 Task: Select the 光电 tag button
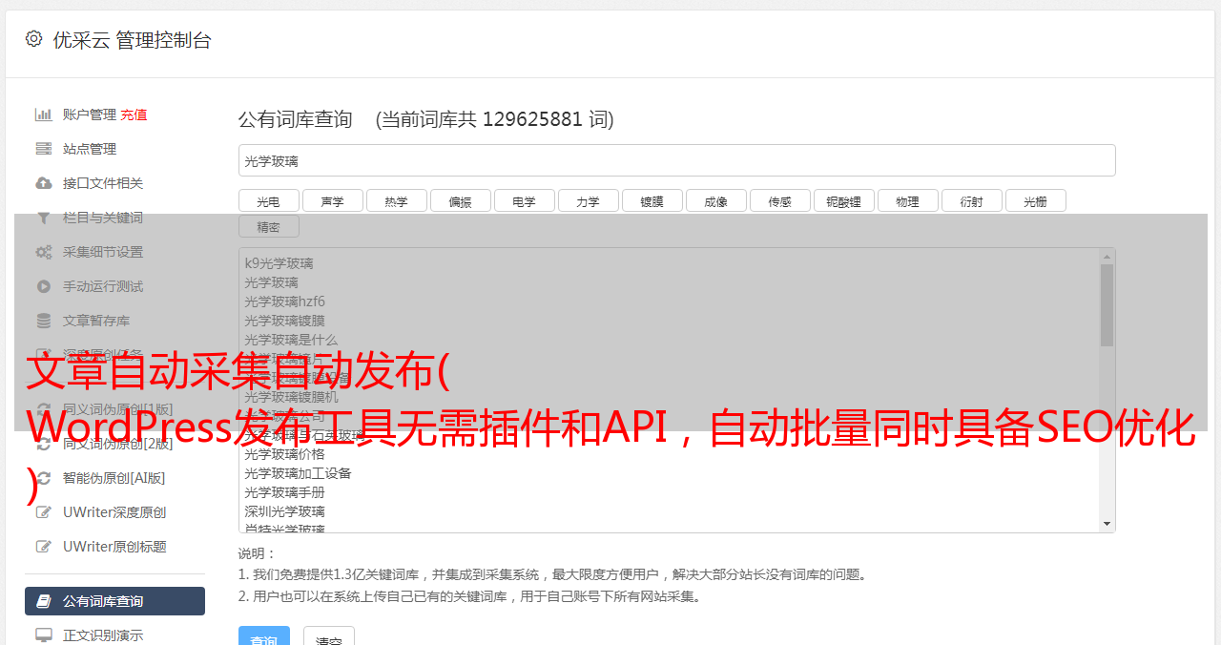click(268, 200)
